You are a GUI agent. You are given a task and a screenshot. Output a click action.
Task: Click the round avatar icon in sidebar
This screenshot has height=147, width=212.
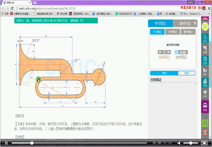coord(205,26)
